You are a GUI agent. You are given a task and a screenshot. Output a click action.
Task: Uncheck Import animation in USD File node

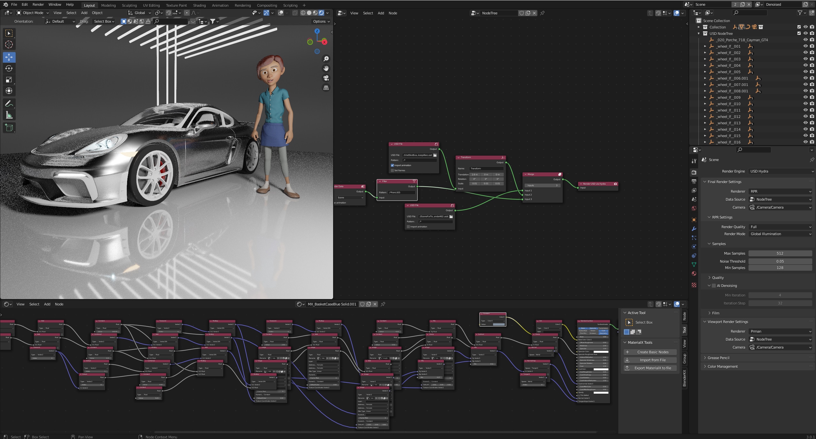tap(393, 166)
